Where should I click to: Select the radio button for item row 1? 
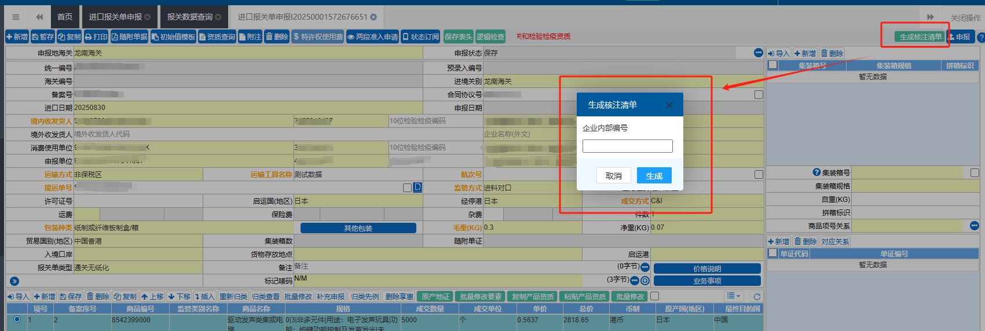pos(17,319)
